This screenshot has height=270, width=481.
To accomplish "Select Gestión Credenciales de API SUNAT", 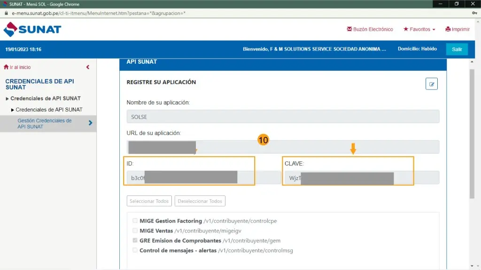I will point(45,123).
